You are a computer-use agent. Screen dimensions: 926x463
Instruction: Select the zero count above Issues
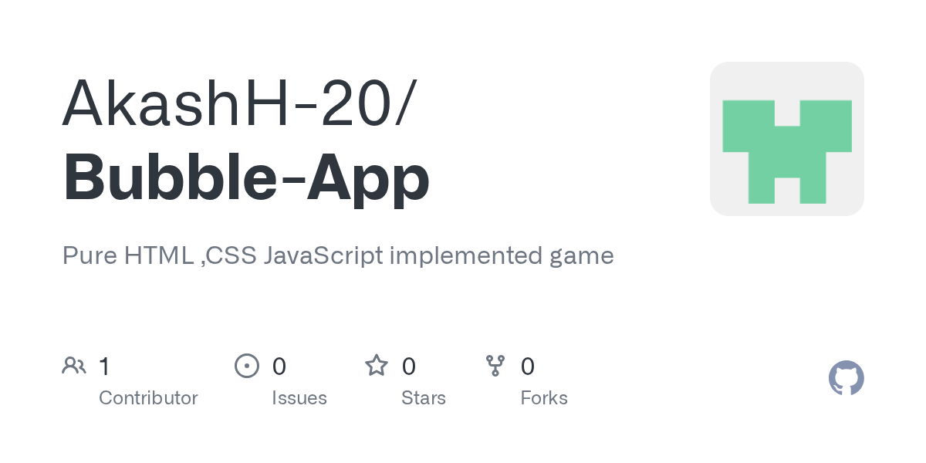click(279, 366)
